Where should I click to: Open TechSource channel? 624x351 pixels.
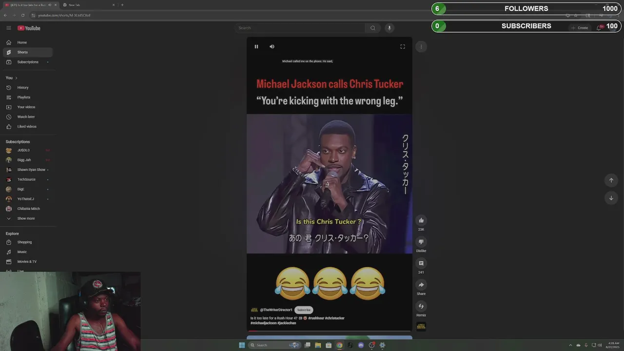(28, 179)
